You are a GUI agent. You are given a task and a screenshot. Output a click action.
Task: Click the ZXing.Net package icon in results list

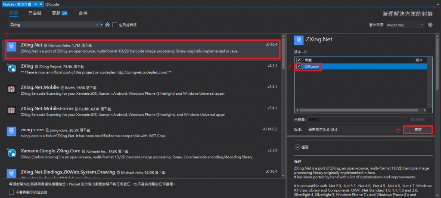tap(12, 46)
